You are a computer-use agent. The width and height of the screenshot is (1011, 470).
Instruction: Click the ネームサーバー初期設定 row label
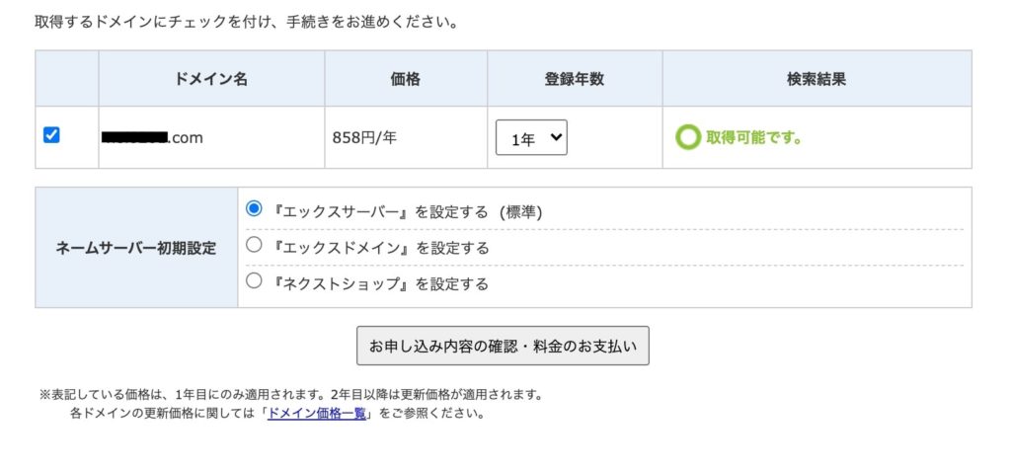(x=136, y=247)
